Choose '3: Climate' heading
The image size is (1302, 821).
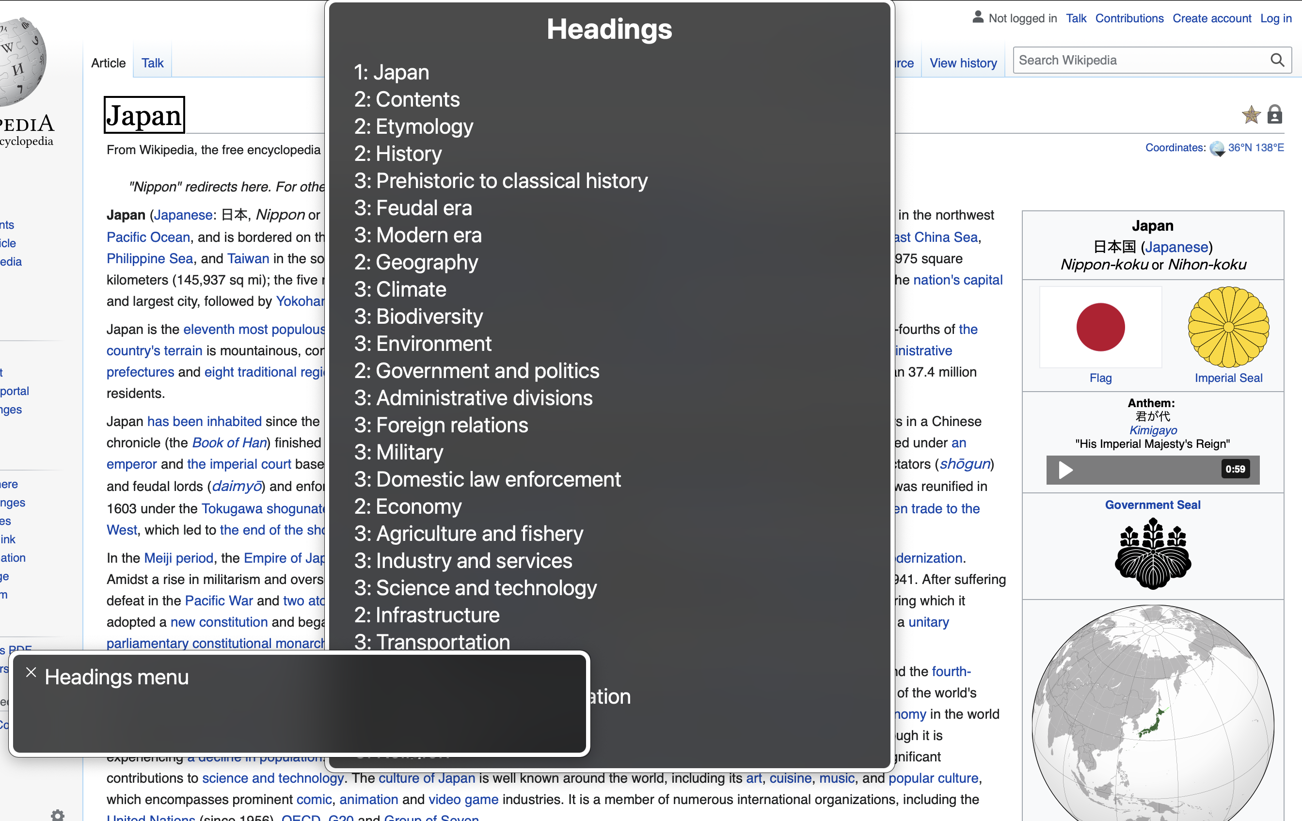[400, 289]
